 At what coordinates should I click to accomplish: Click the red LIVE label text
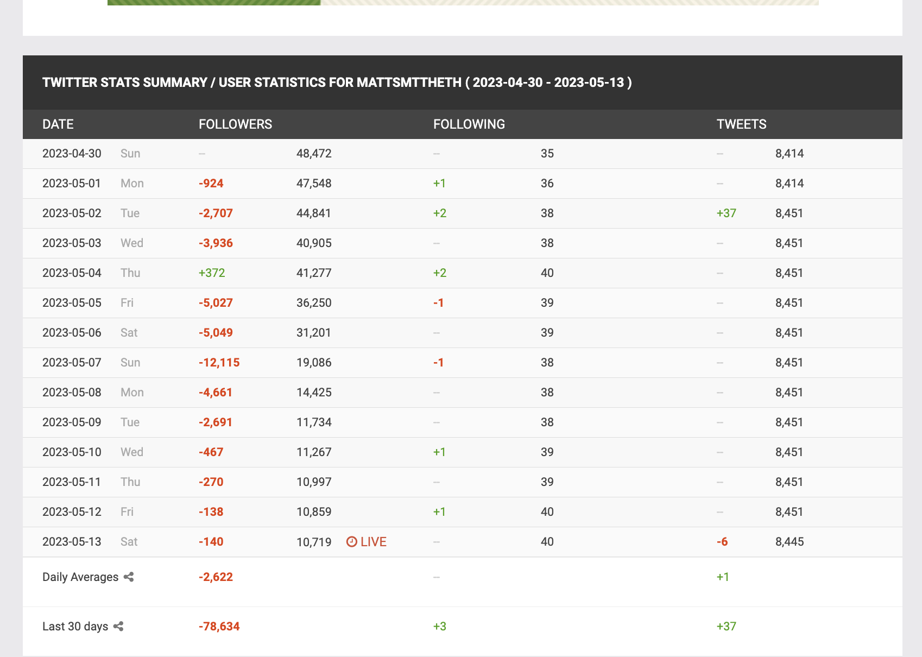point(374,542)
